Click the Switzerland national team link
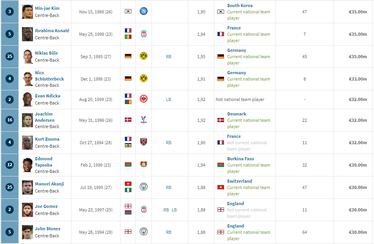This screenshot has width=374, height=244. pyautogui.click(x=239, y=181)
